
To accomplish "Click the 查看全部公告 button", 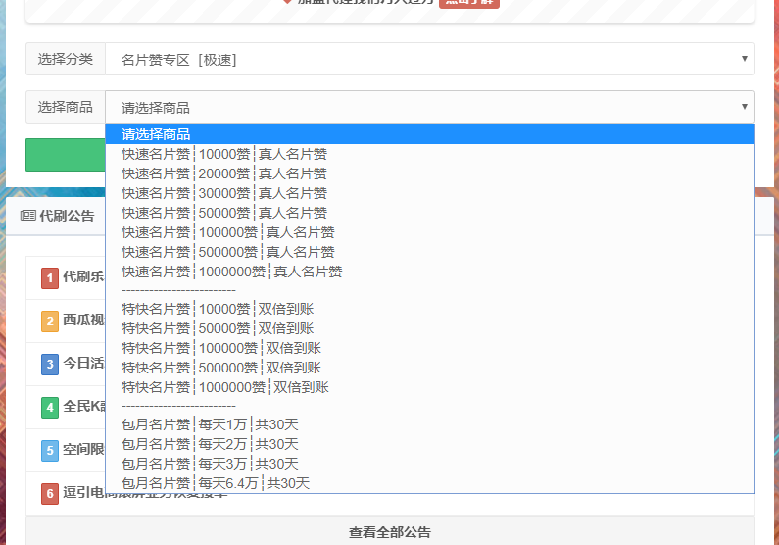I will 390,532.
